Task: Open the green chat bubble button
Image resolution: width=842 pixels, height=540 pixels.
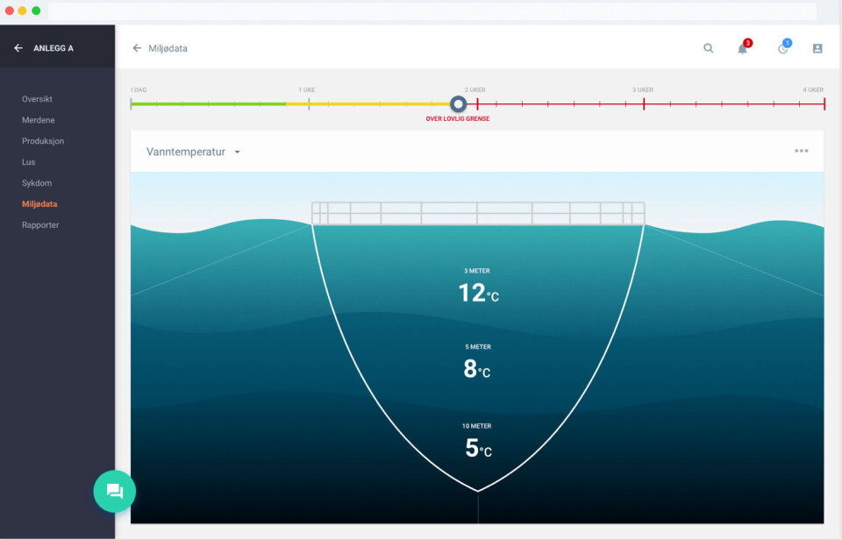Action: [x=115, y=491]
